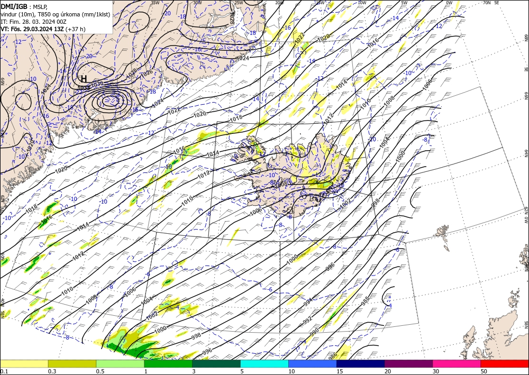Click the '70N' label at top right
529x375 pixels.
click(x=487, y=3)
